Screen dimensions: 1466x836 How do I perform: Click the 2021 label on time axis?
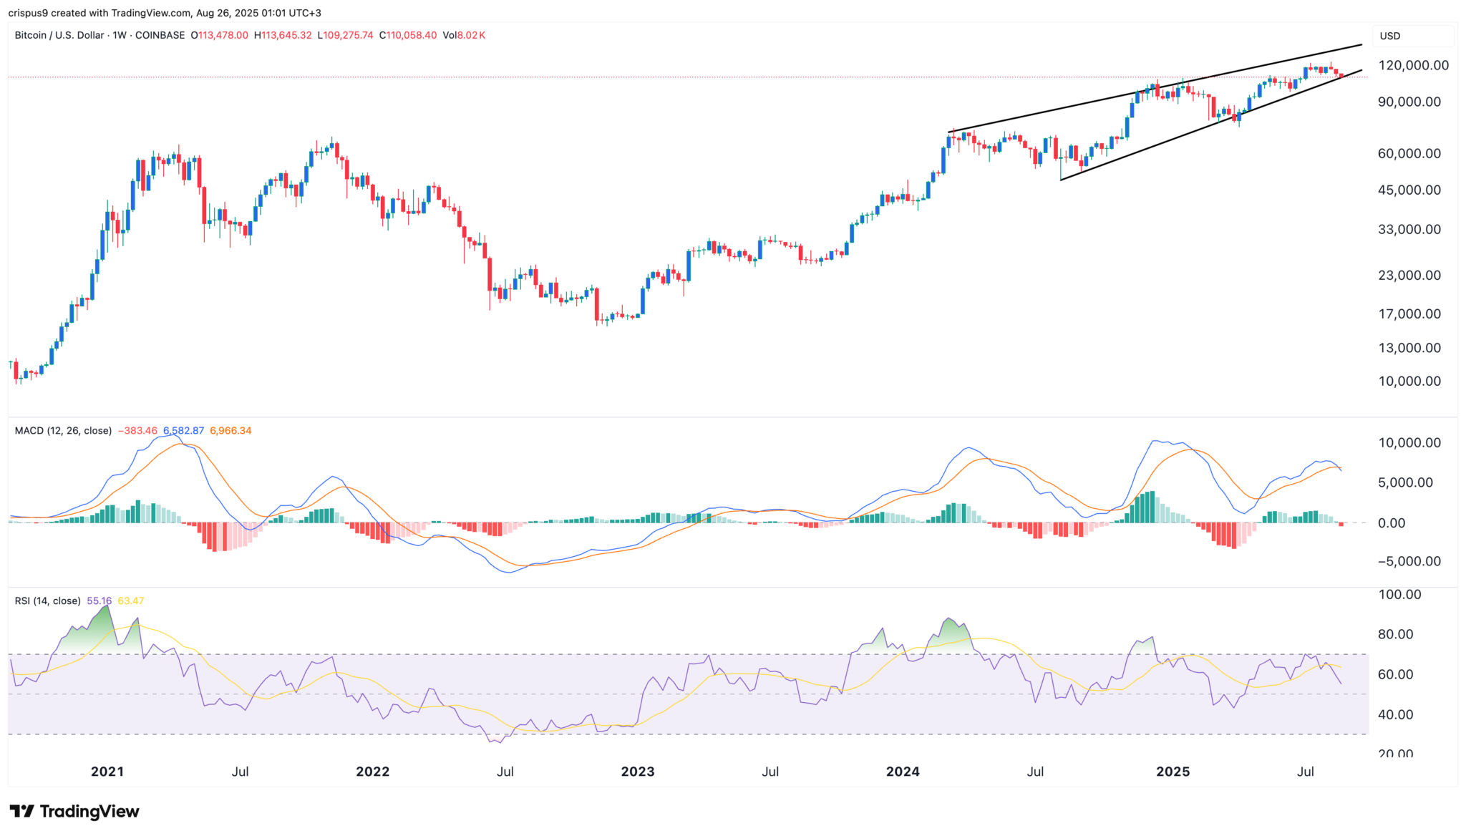pyautogui.click(x=107, y=772)
